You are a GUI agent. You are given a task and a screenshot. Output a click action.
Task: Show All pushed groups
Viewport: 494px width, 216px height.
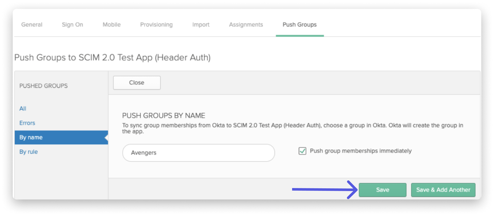[x=23, y=109]
